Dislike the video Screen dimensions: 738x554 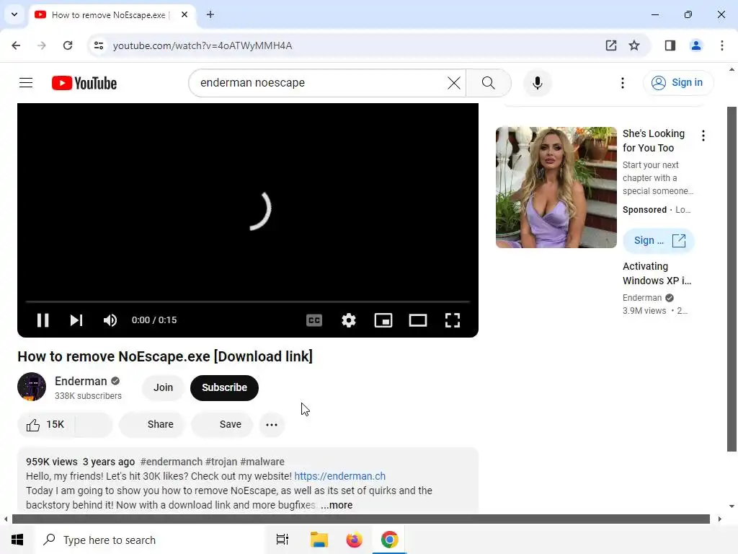(x=94, y=424)
